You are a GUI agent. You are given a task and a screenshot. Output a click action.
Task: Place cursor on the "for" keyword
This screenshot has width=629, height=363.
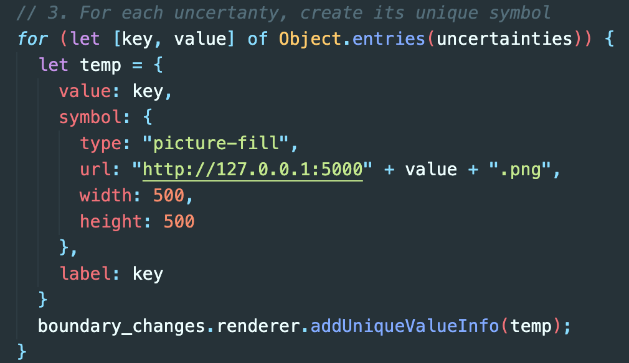[32, 39]
